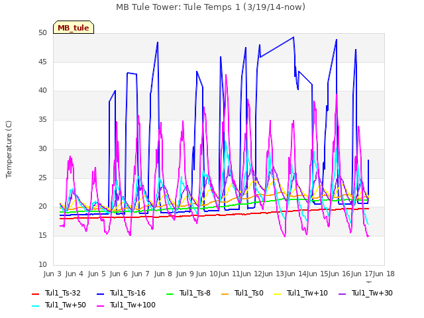Screen dimensions: 424x318
Task: Select the Tul1_Ts0 legend entry
Action: pos(242,293)
